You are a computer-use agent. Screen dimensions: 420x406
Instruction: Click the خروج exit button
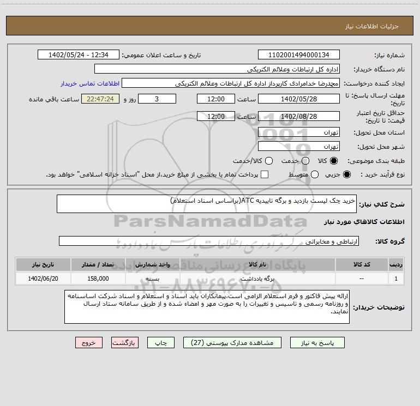[89, 343]
